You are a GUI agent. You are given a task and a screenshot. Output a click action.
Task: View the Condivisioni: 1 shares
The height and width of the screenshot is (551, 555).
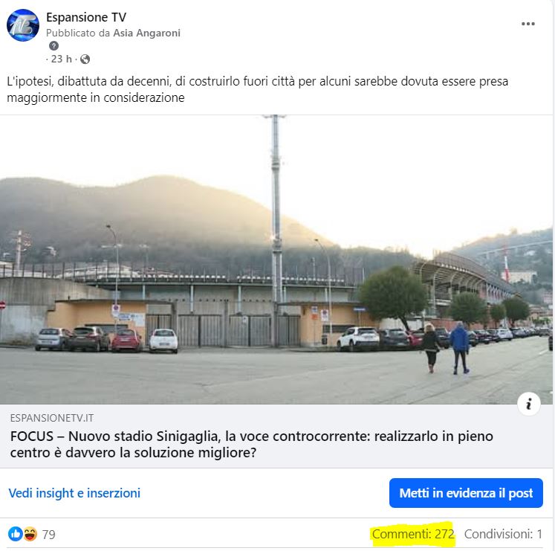click(503, 534)
